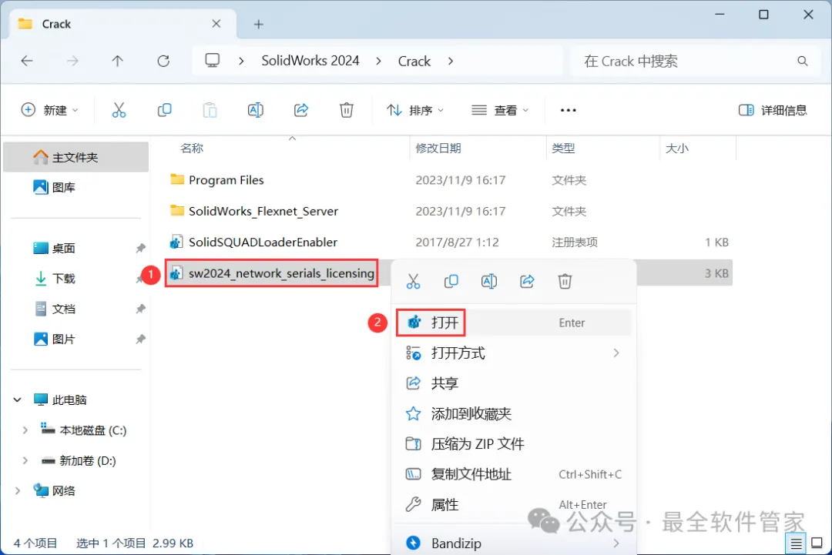Click chevron after Crack in address bar
The width and height of the screenshot is (832, 555).
451,61
